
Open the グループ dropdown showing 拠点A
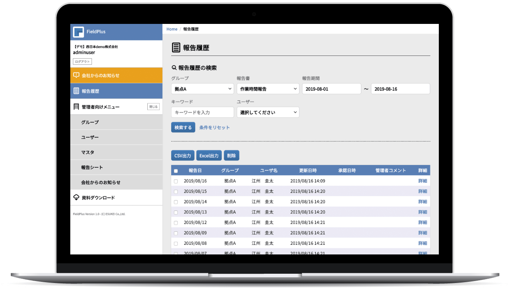pyautogui.click(x=202, y=89)
